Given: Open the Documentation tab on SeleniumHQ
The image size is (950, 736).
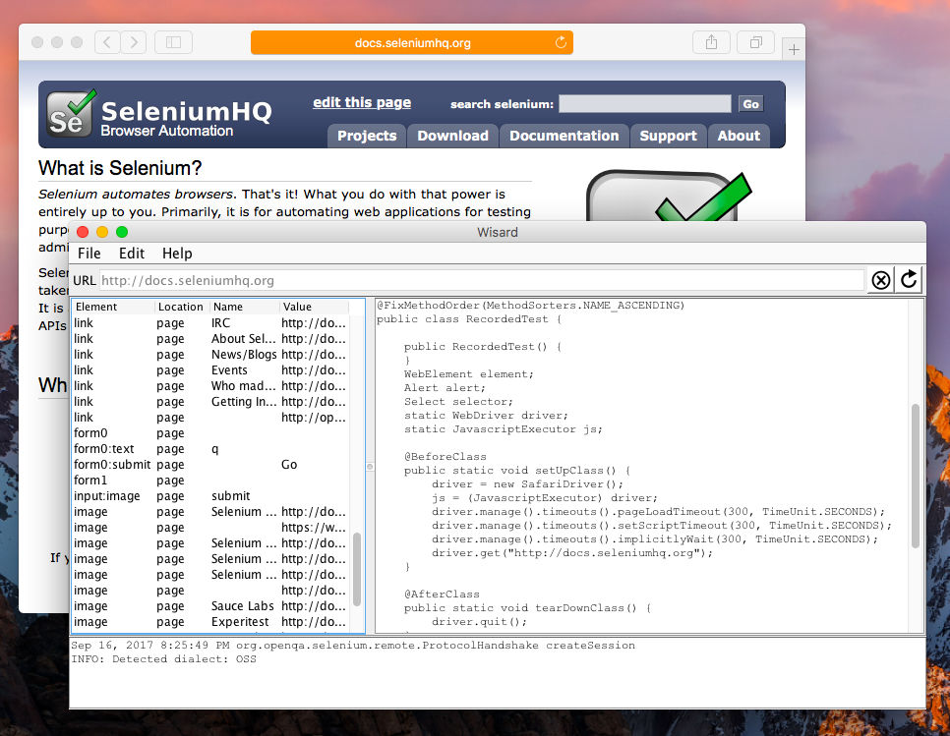Looking at the screenshot, I should pyautogui.click(x=564, y=136).
